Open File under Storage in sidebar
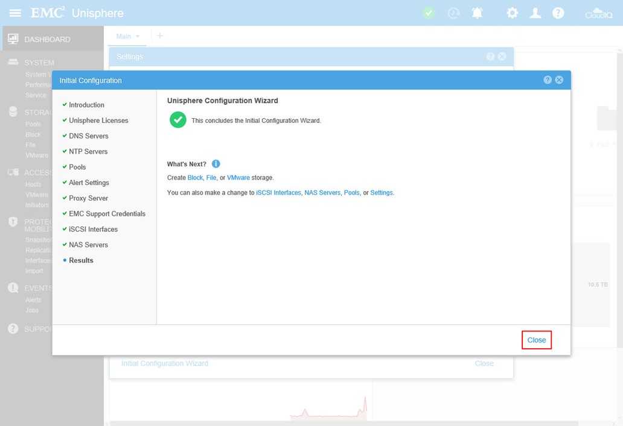The image size is (623, 426). point(30,145)
